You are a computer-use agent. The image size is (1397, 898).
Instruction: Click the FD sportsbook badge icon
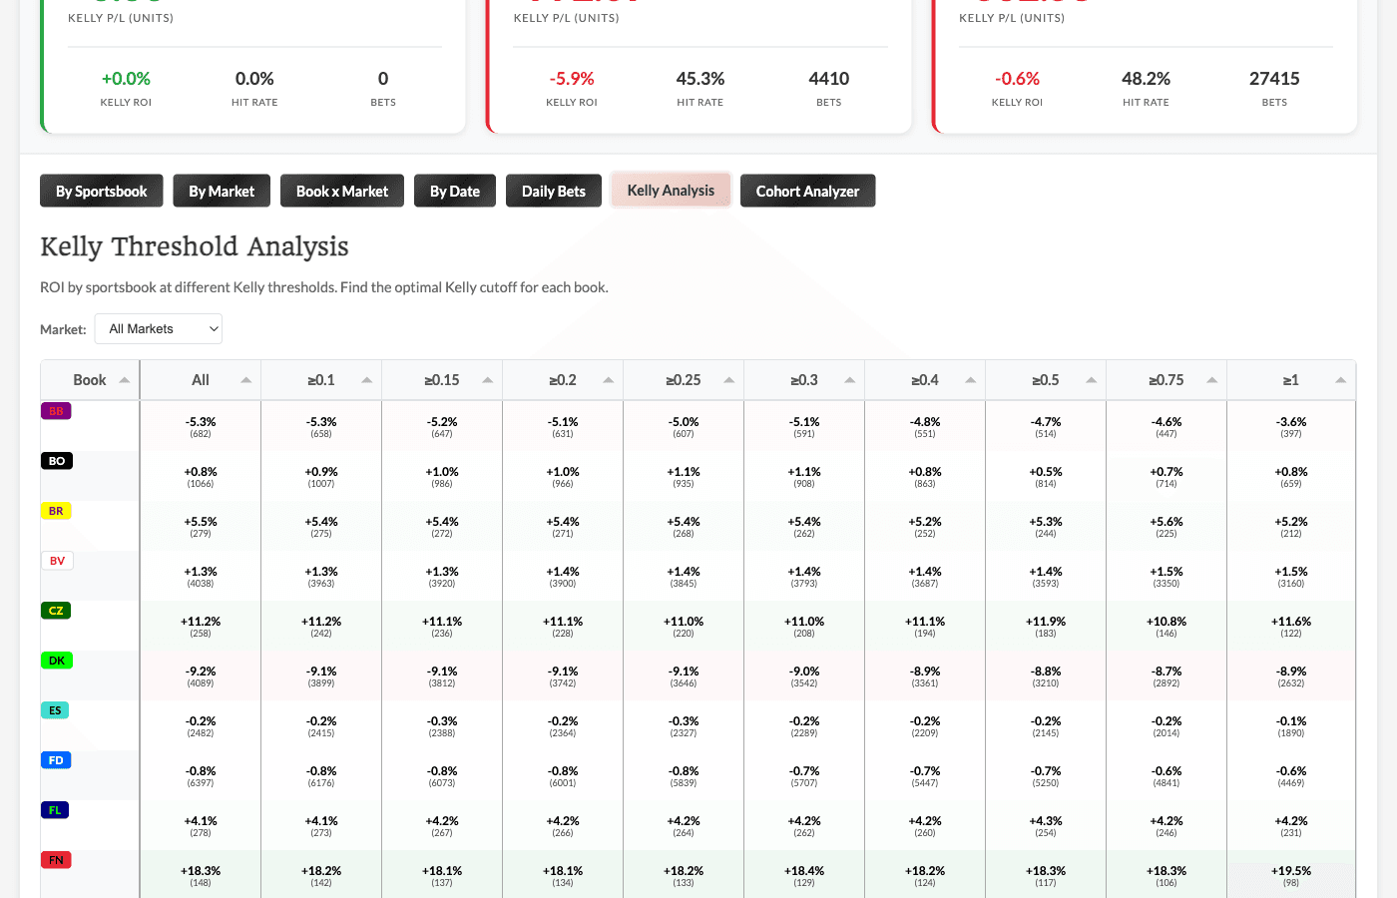click(x=55, y=759)
